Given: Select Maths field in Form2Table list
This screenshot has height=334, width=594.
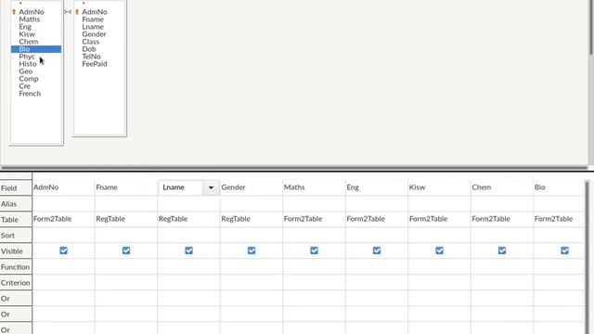Looking at the screenshot, I should [29, 19].
